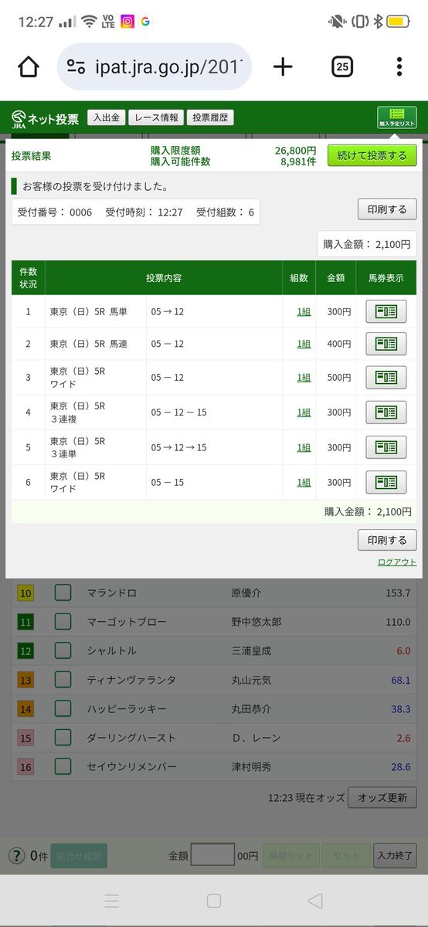
Task: Expand the 1組 detail for row 5
Action: [304, 447]
